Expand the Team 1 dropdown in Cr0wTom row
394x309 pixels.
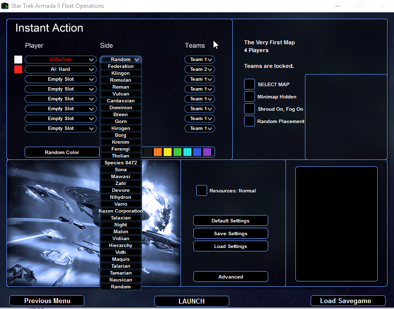pyautogui.click(x=200, y=60)
